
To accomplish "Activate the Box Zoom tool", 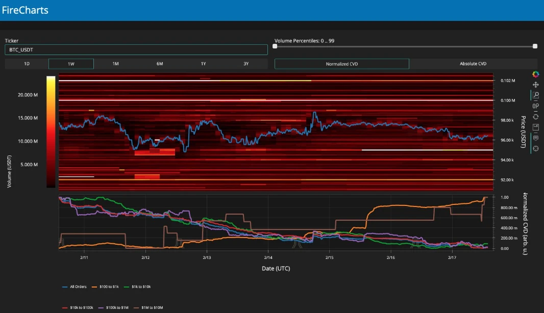I will coord(536,95).
